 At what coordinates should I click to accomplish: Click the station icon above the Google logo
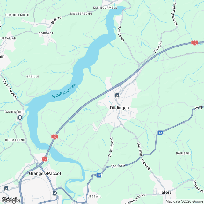[x=6, y=188]
